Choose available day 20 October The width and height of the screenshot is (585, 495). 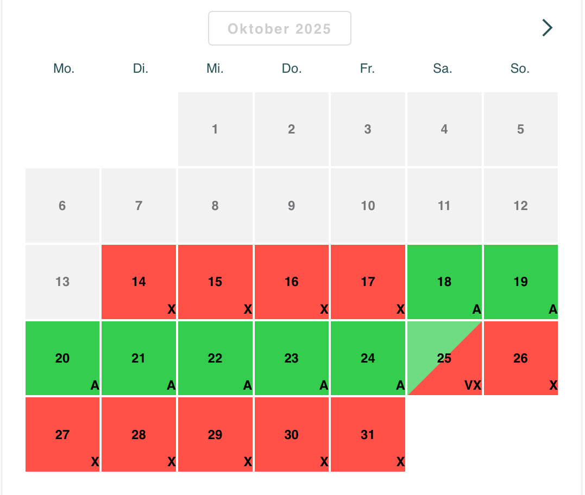(62, 358)
